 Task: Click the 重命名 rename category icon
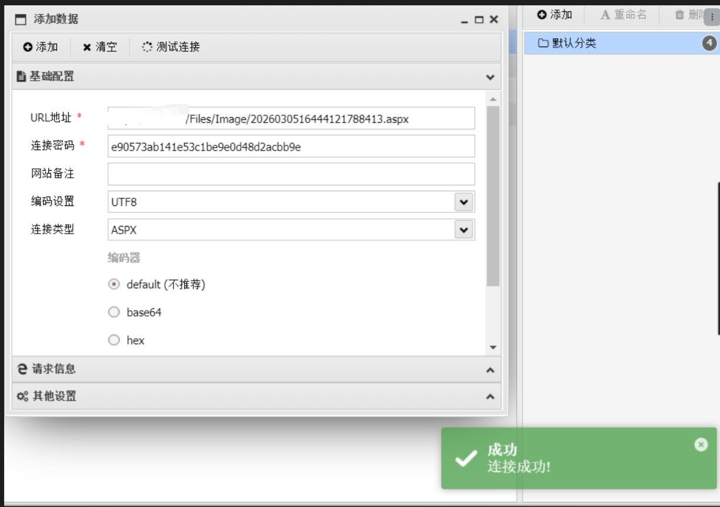605,15
